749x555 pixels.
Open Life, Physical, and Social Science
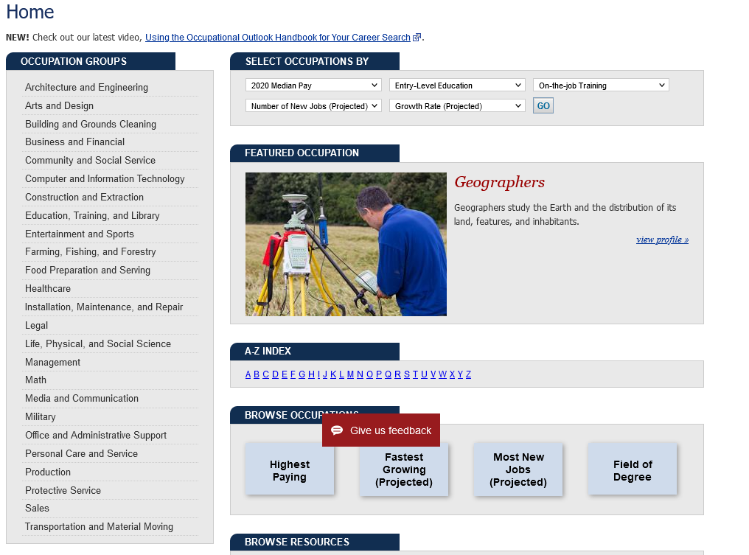coord(98,344)
